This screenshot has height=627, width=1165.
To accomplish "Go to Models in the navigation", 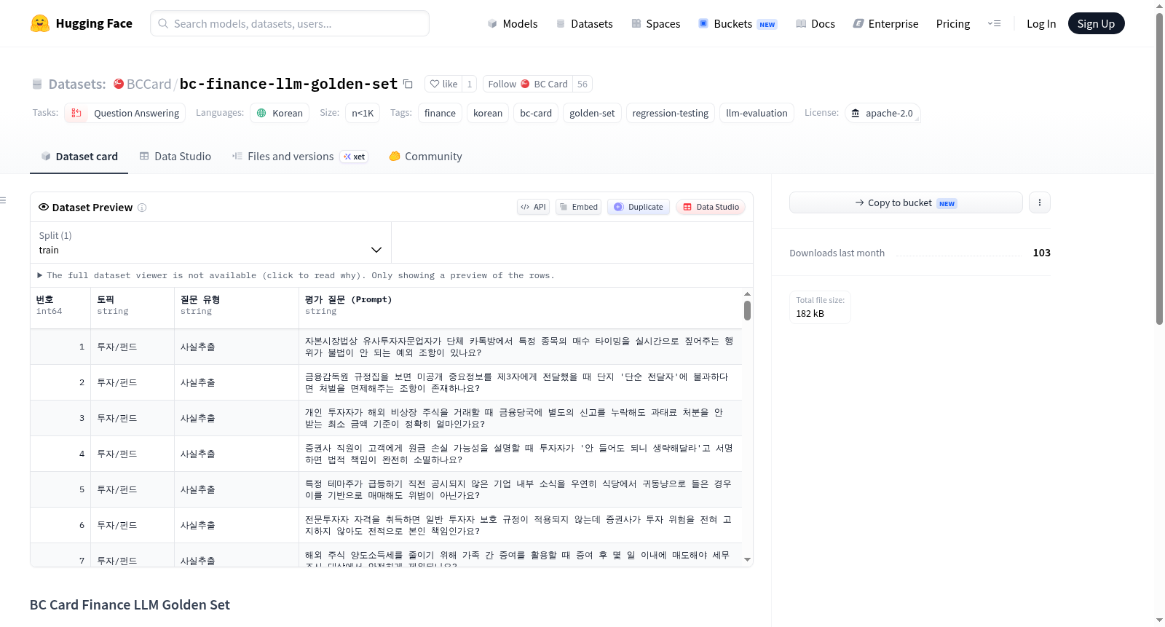I will [513, 24].
